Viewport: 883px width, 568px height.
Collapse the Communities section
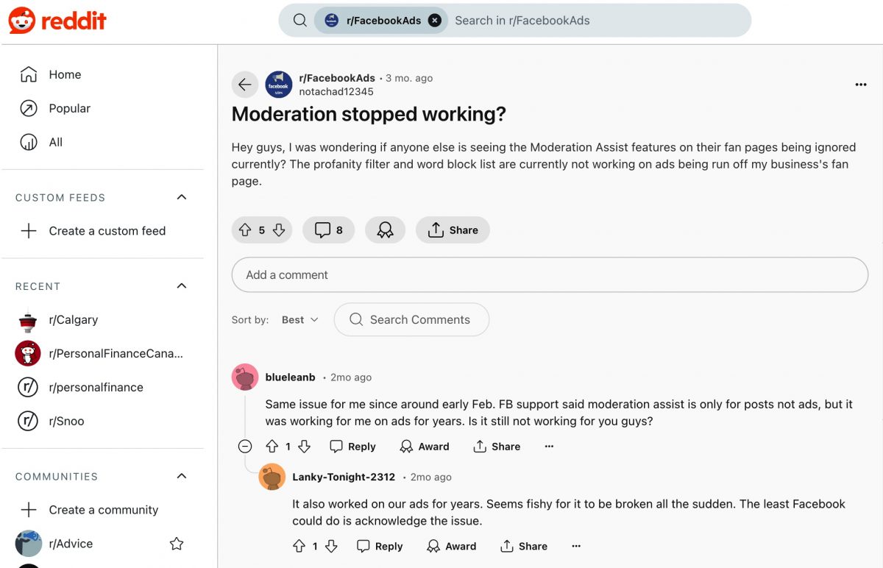[x=182, y=477]
